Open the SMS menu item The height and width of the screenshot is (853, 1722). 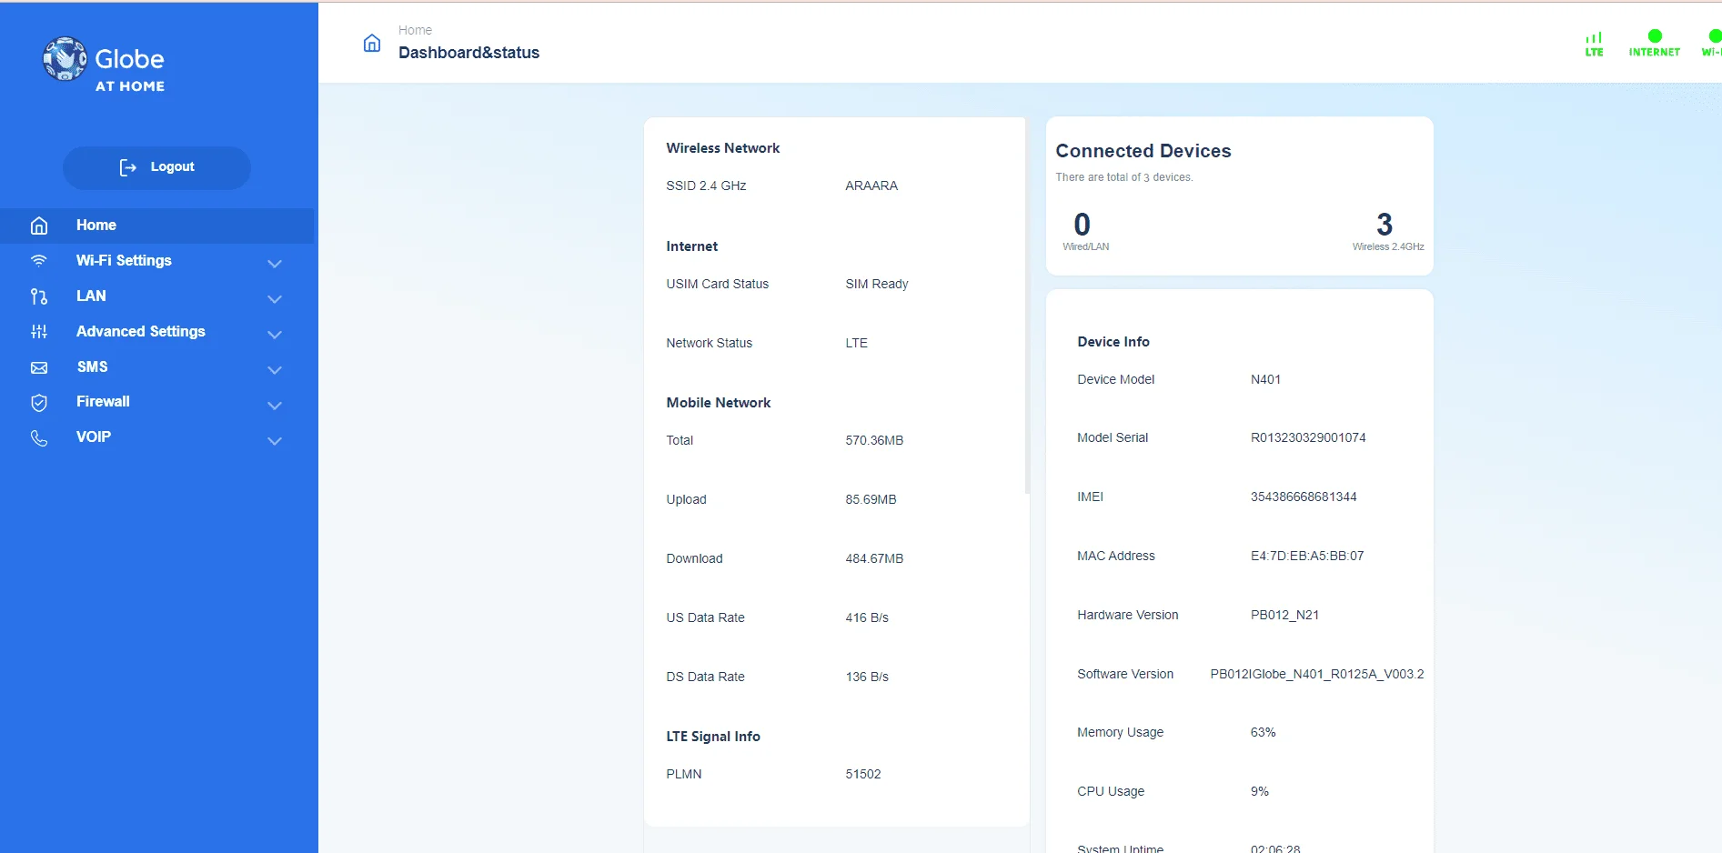point(92,367)
